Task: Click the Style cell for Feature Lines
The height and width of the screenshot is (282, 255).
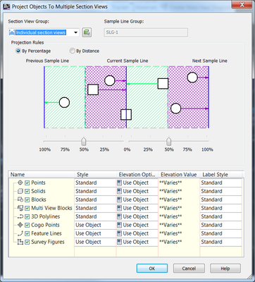Action: 95,233
